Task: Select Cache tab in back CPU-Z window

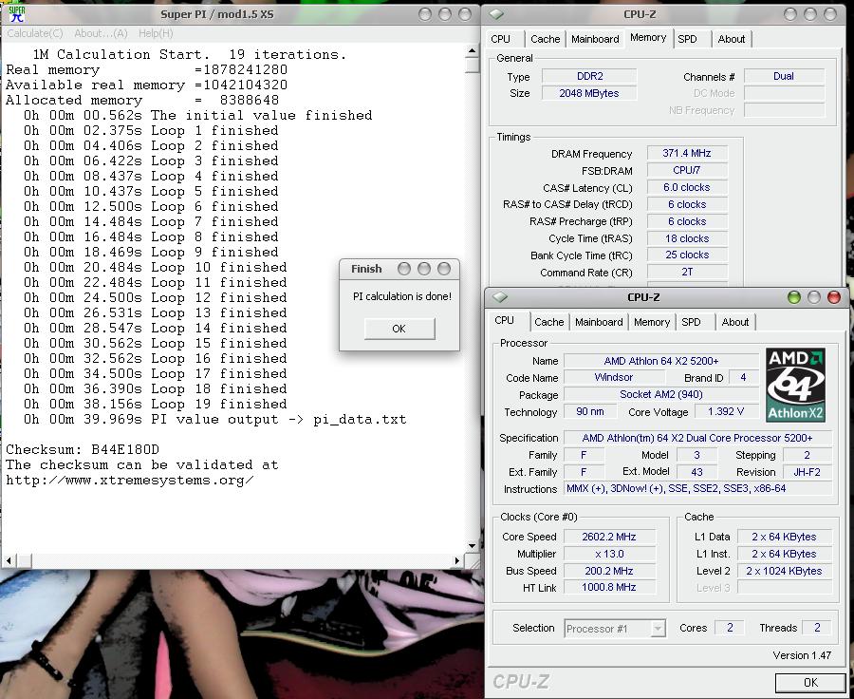Action: tap(546, 39)
